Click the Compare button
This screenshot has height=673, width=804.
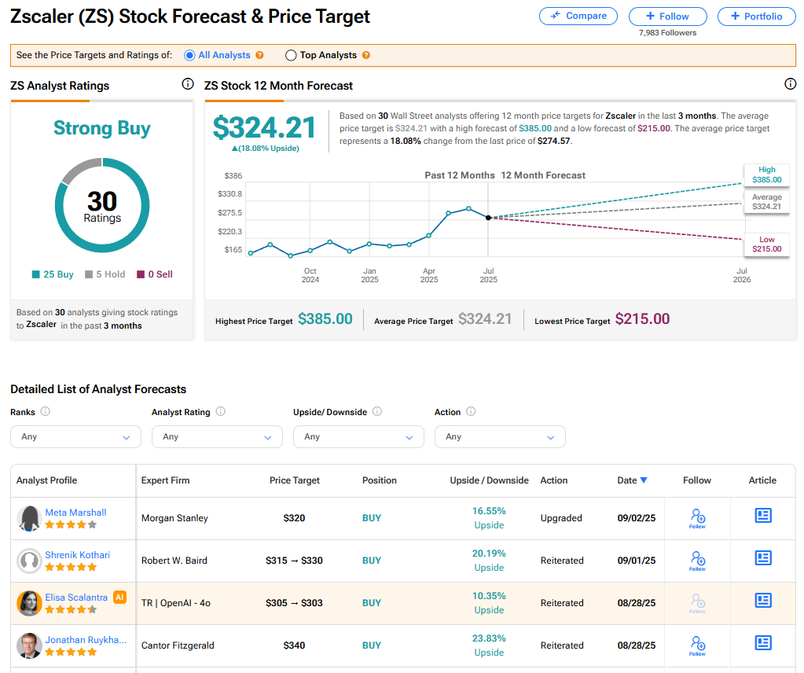578,16
